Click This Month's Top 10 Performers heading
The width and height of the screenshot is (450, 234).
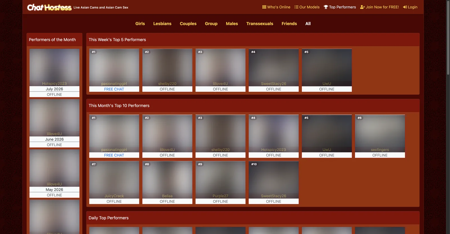[x=119, y=105]
